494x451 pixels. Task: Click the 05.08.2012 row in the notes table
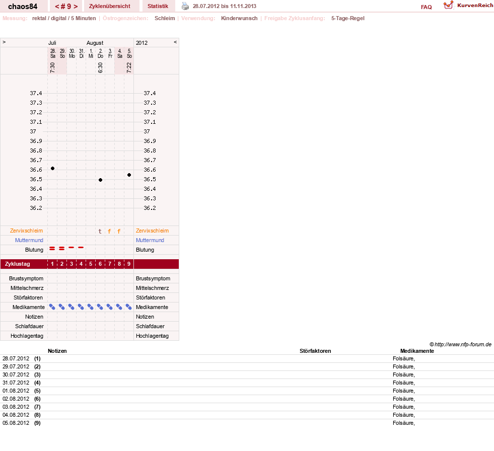coord(247,423)
